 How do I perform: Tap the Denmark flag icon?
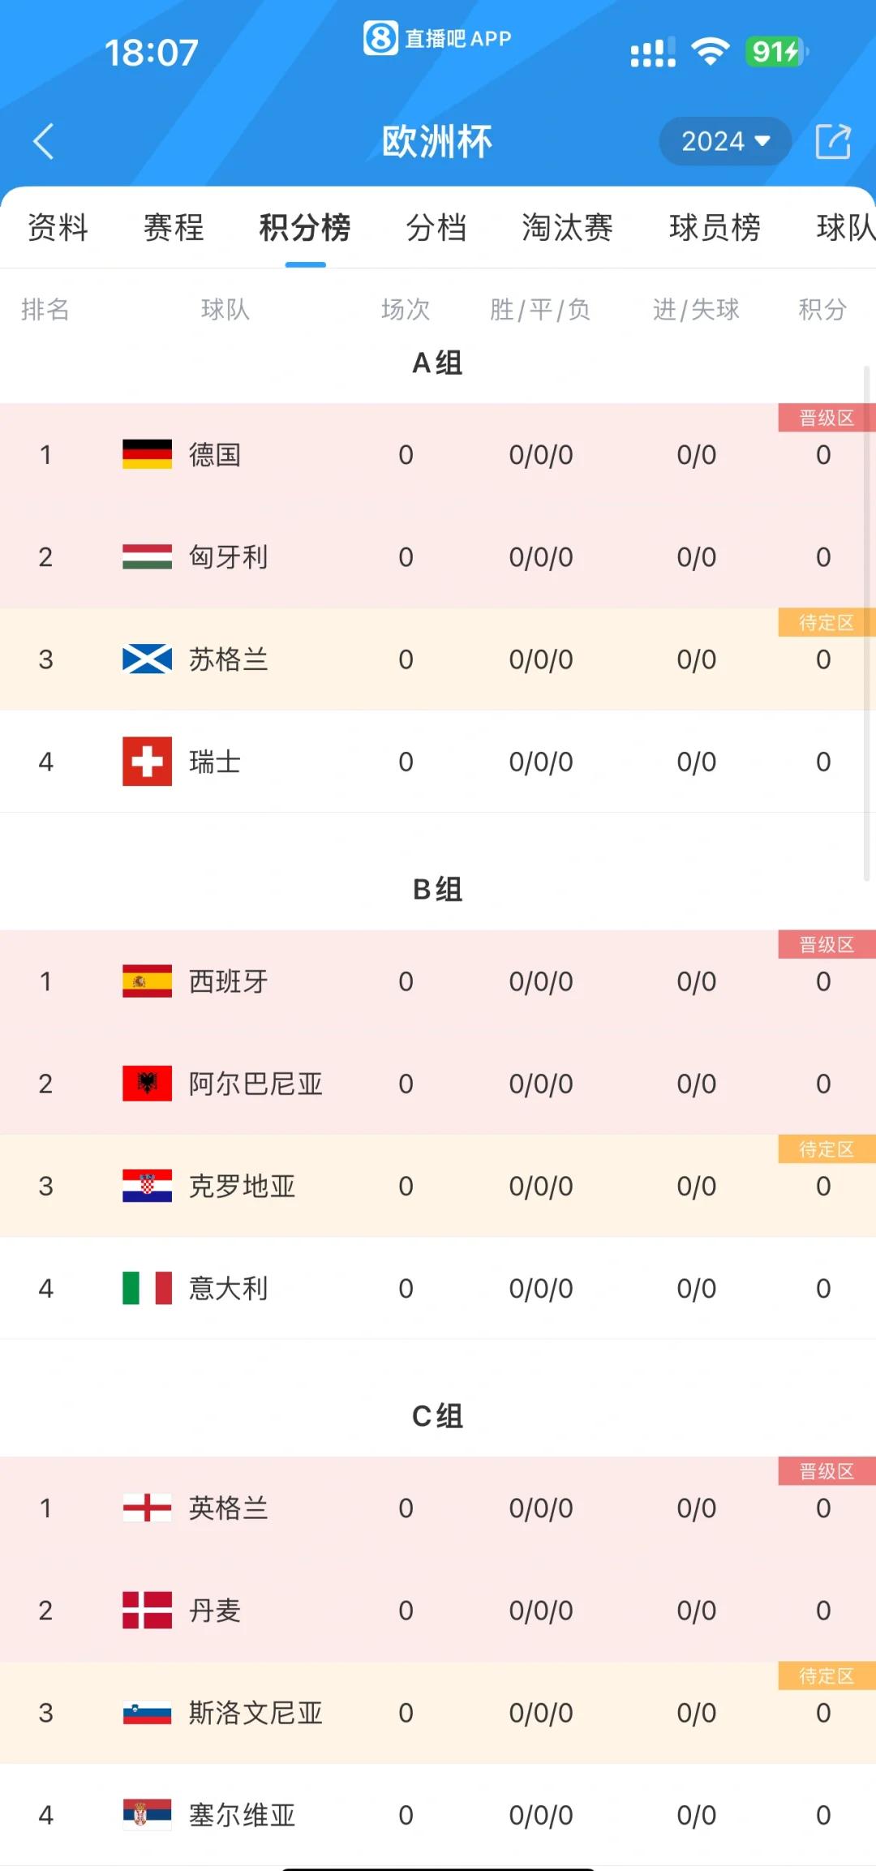click(x=147, y=1610)
